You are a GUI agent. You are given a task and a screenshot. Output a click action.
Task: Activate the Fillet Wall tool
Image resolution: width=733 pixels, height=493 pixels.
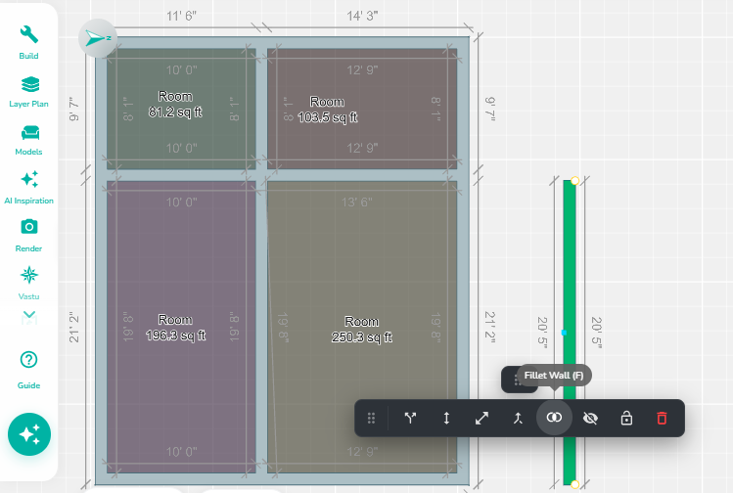tap(554, 418)
